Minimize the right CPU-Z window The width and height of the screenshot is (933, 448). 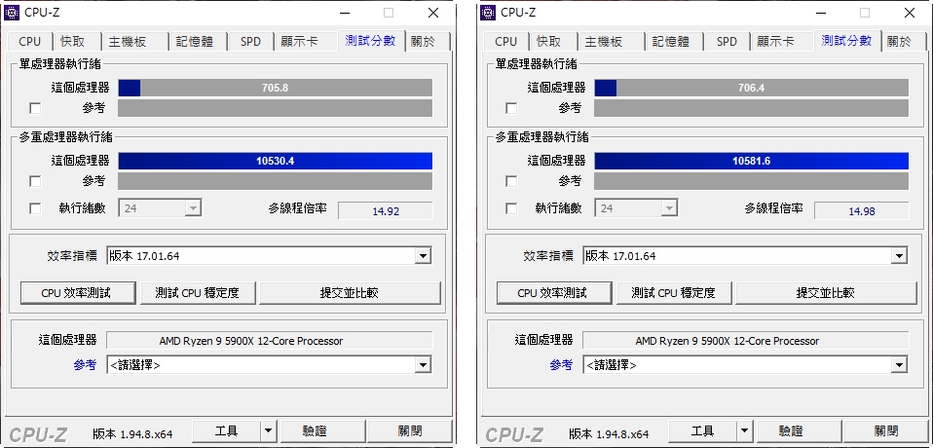(x=821, y=13)
